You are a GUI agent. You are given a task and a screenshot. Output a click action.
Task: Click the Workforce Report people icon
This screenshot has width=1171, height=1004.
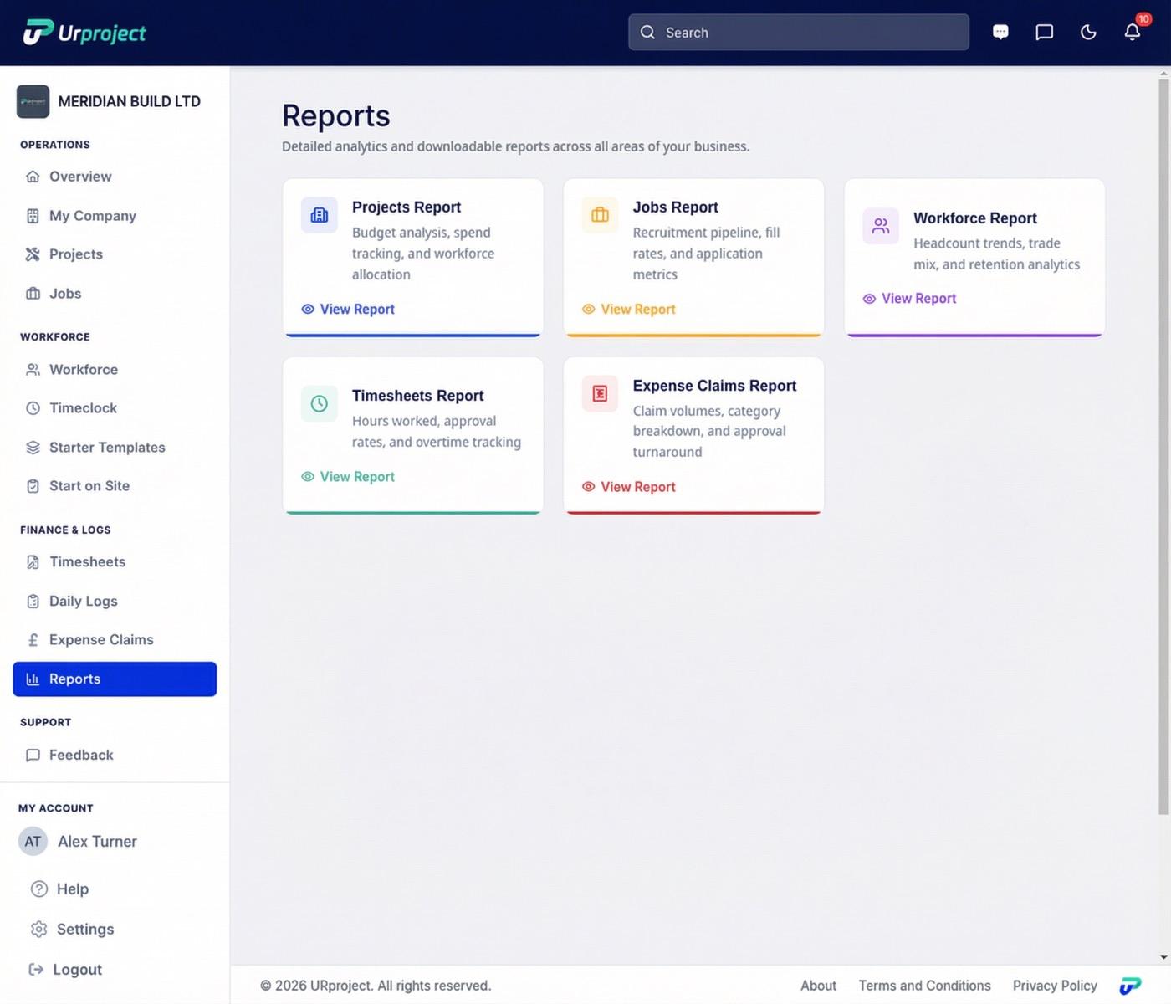881,226
